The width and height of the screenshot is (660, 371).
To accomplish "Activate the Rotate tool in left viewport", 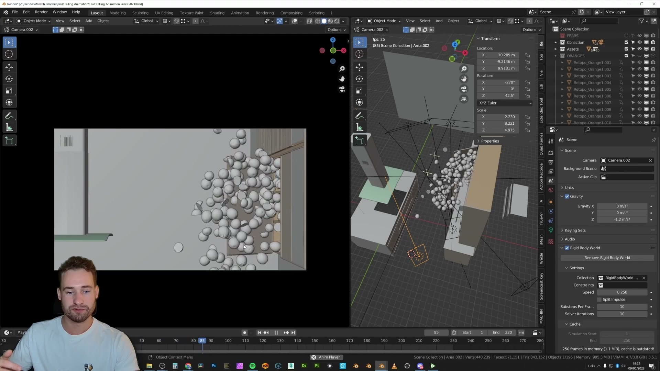I will point(9,79).
